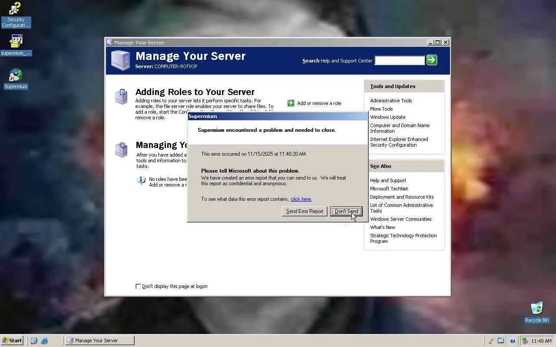Open the More Tools link
Viewport: 556px width, 347px height.
(381, 109)
